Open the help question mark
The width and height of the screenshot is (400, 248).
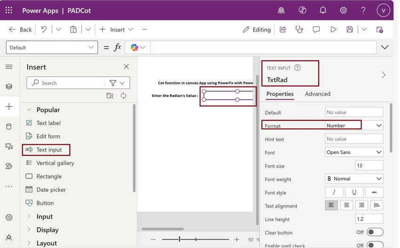pos(363,10)
